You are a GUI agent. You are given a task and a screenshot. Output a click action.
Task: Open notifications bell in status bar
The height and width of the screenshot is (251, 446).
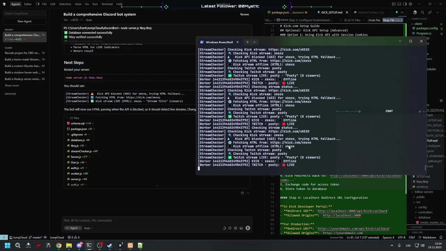click(441, 237)
